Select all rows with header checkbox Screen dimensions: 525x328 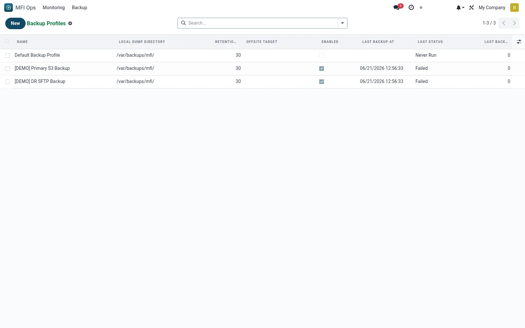point(7,41)
